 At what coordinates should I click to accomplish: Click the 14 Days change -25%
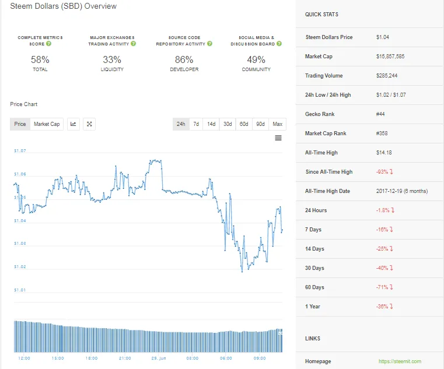[x=384, y=249]
